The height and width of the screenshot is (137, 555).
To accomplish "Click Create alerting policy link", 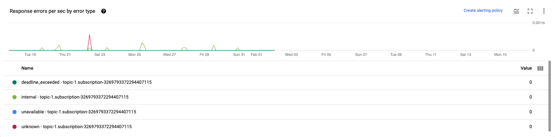I will coord(483,11).
